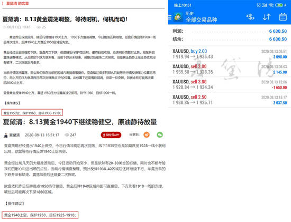Image resolution: width=291 pixels, height=222 pixels.
Task: Tap the status bar time 晚上10:51
Action: click(183, 5)
